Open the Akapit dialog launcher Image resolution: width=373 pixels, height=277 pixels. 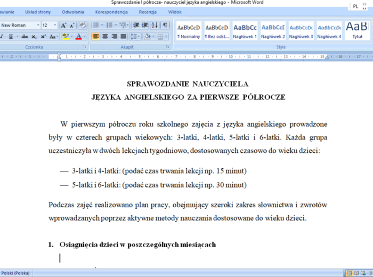[168, 47]
